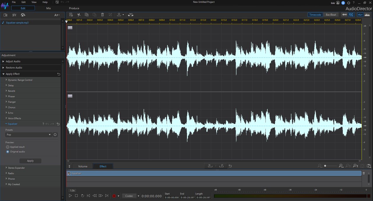Click the Apply button
373x201 pixels.
(30, 161)
